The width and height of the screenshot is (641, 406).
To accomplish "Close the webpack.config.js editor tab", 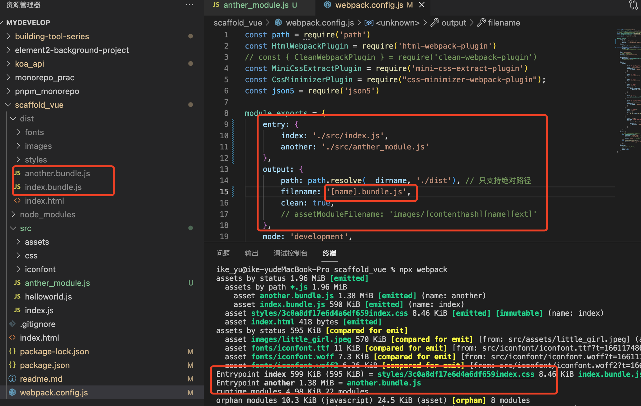I will (x=422, y=5).
